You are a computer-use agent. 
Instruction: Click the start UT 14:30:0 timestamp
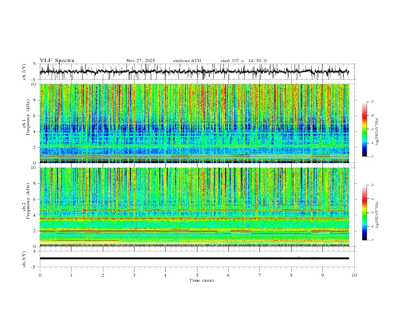(243, 61)
